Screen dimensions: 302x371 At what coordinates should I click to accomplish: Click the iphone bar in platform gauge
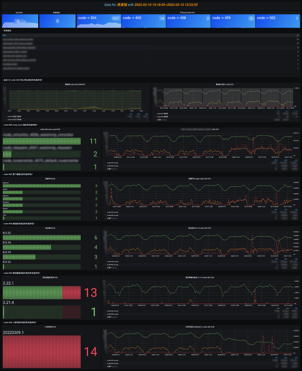click(42, 186)
